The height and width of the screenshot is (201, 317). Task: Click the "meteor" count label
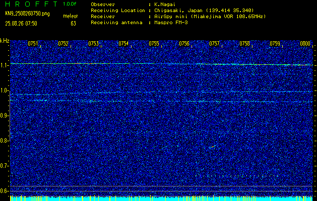point(71,16)
